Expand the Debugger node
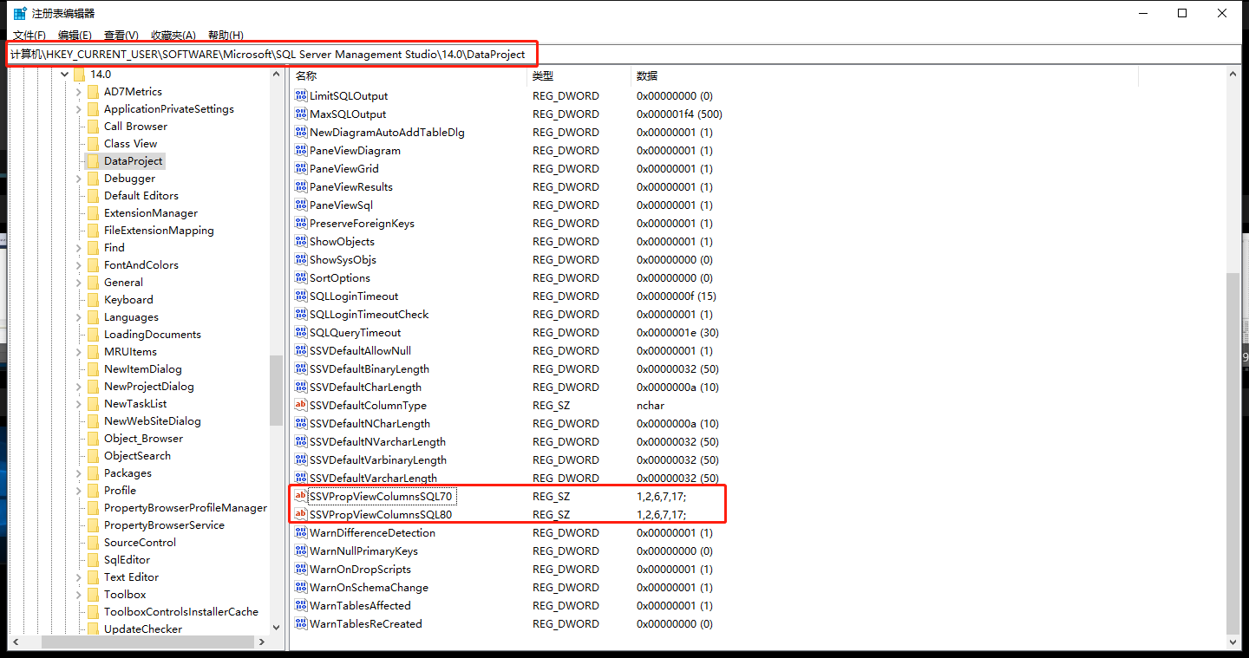Image resolution: width=1249 pixels, height=658 pixels. pyautogui.click(x=79, y=179)
